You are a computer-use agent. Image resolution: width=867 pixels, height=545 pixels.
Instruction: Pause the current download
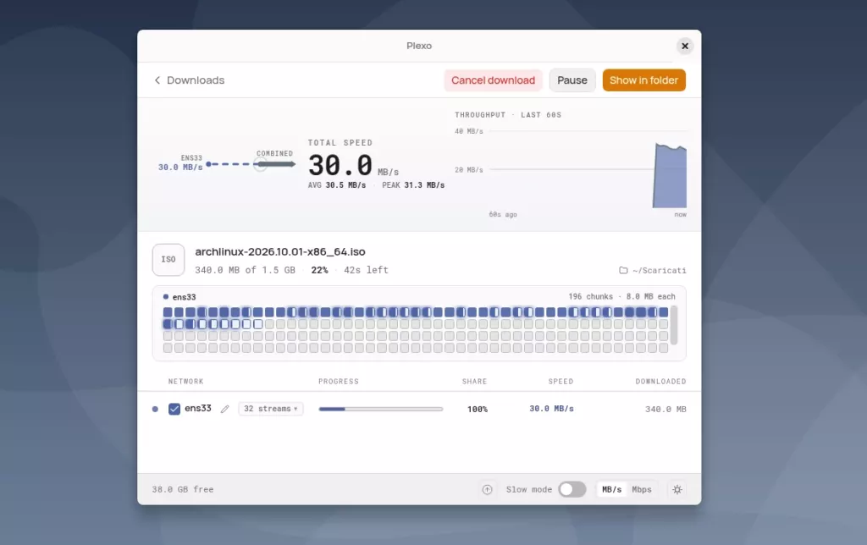point(572,80)
